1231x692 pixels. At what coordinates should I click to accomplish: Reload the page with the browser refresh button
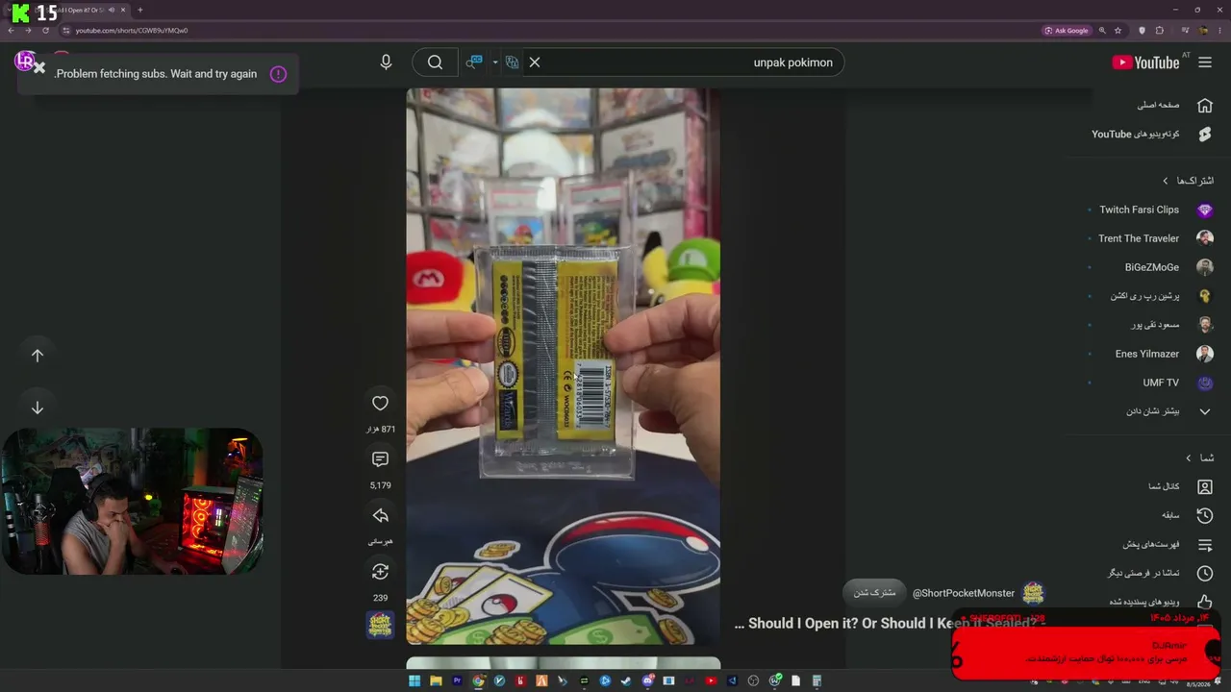click(x=45, y=31)
